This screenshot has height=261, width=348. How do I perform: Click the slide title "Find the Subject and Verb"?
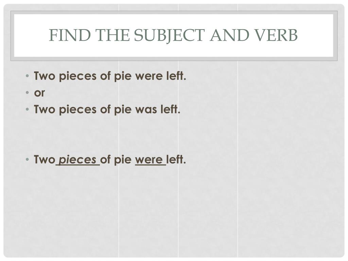coord(173,35)
